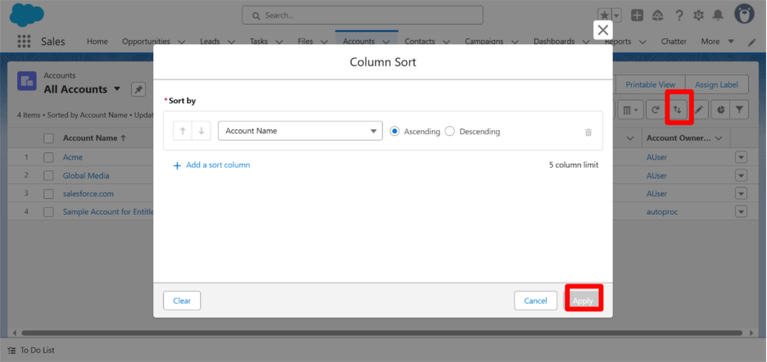Pin the All Accounts list view
Image resolution: width=767 pixels, height=362 pixels.
pos(138,89)
